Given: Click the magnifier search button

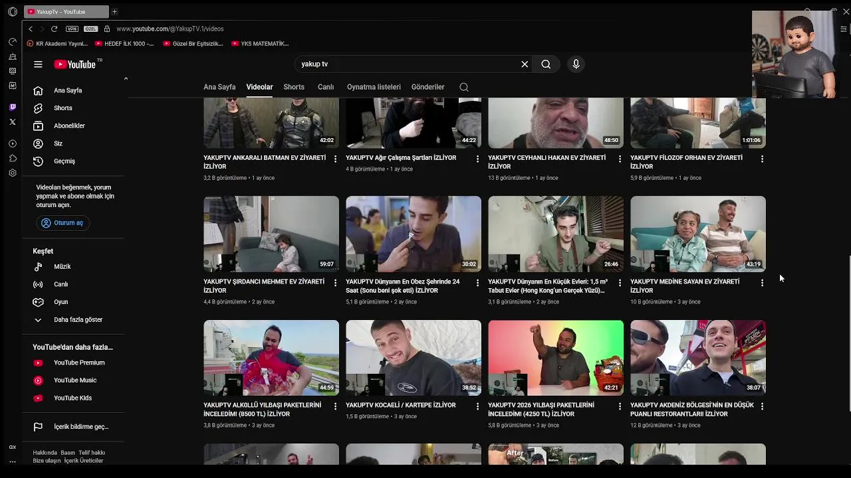Looking at the screenshot, I should tap(546, 64).
